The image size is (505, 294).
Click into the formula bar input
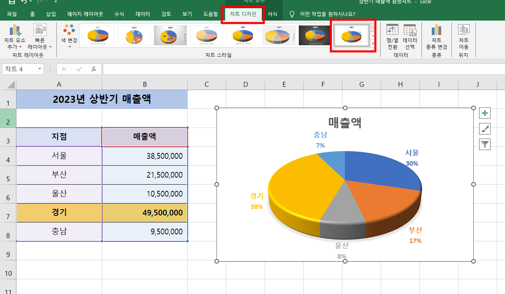303,69
